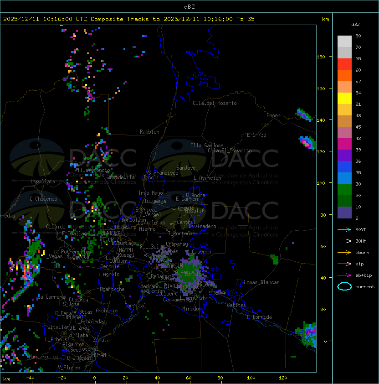Viewport: 379px width, 384px height.
Task: Click the 'Encon' place label
Action: pos(273,115)
